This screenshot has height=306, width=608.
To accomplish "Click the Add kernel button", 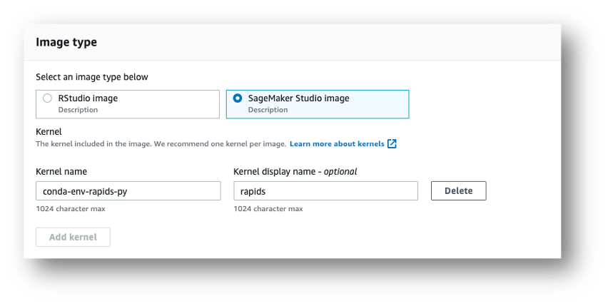I will click(x=73, y=237).
